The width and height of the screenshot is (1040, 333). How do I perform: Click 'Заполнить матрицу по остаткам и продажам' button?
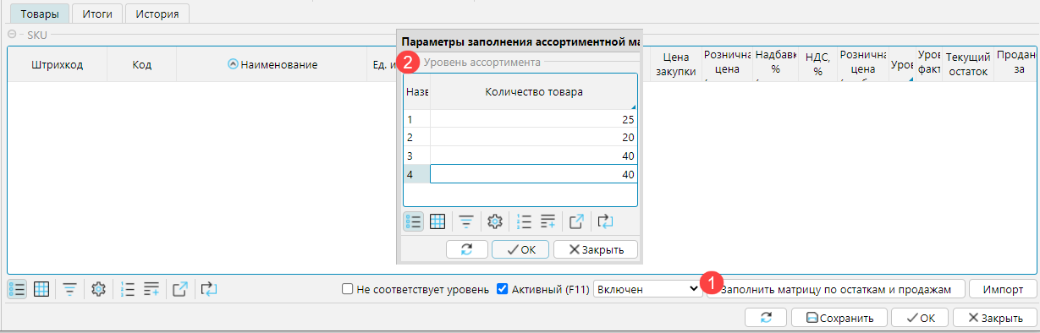click(836, 289)
